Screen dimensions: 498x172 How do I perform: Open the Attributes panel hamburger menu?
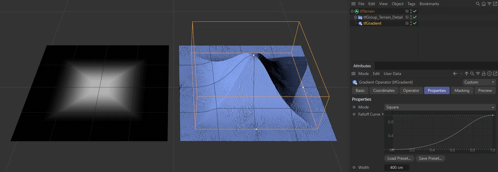coord(353,74)
